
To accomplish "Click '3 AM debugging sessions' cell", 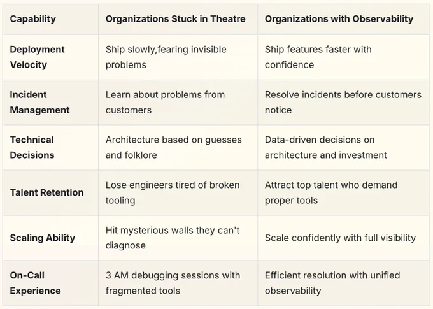I will [173, 283].
